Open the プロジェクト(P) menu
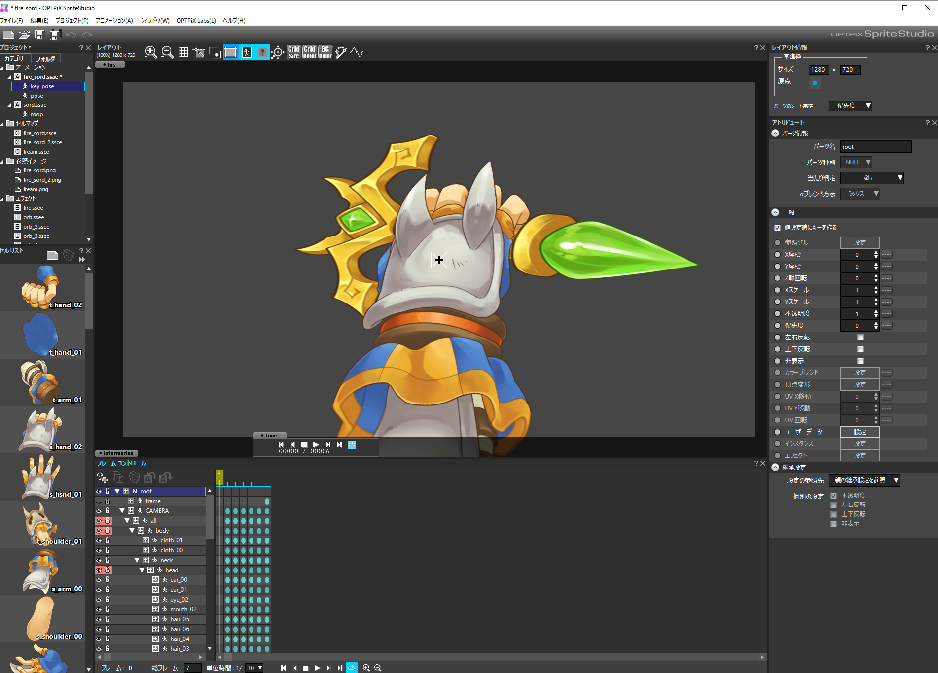 point(72,20)
